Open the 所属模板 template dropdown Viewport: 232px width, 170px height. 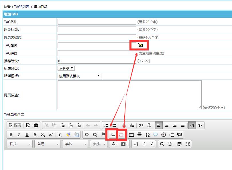click(79, 76)
